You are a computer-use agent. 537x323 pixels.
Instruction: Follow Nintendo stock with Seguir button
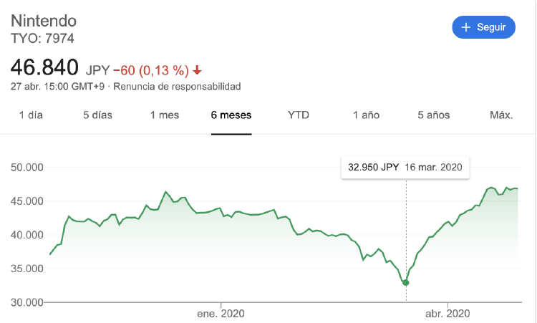(x=483, y=27)
